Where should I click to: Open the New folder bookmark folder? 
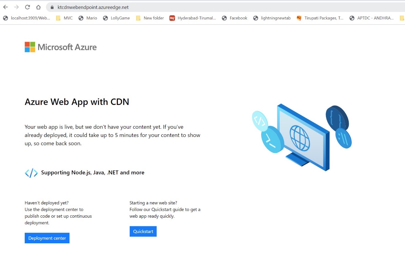(150, 18)
